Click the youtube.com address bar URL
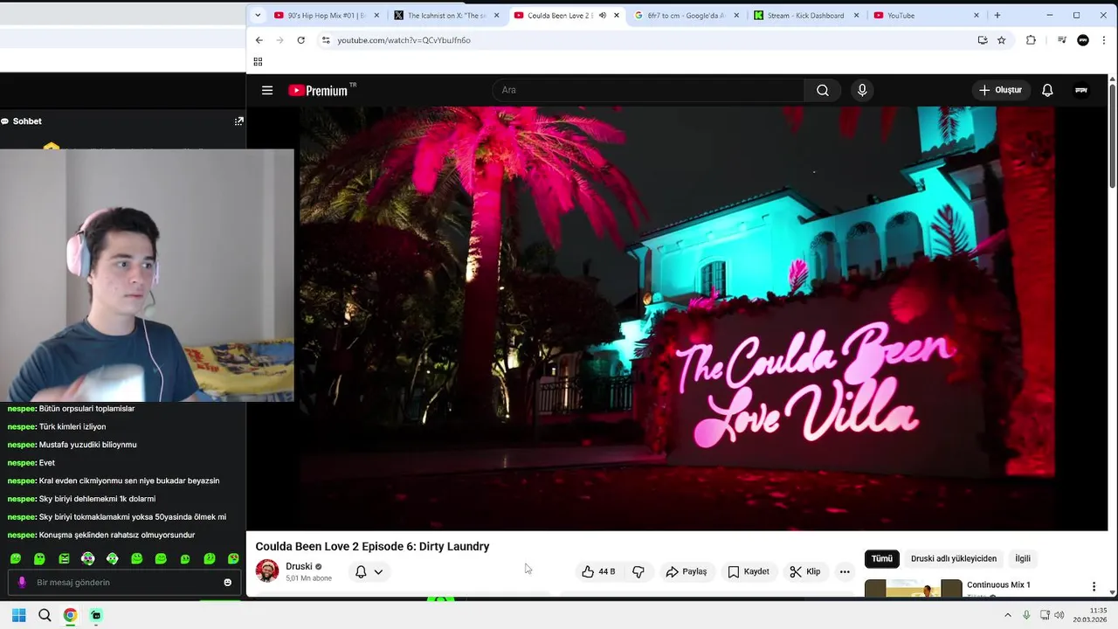Screen dimensions: 1118x629 pos(404,40)
